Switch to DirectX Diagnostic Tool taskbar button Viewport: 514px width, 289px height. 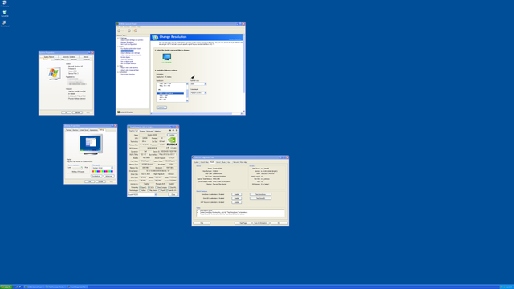(77, 287)
